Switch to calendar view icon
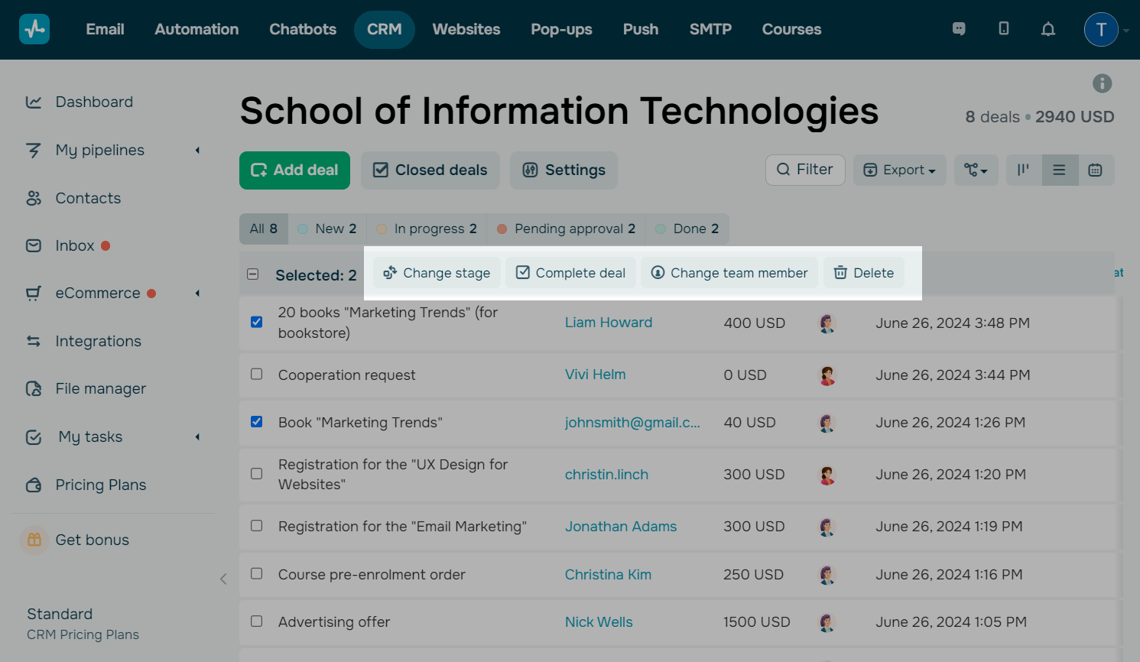This screenshot has height=662, width=1140. (x=1095, y=170)
